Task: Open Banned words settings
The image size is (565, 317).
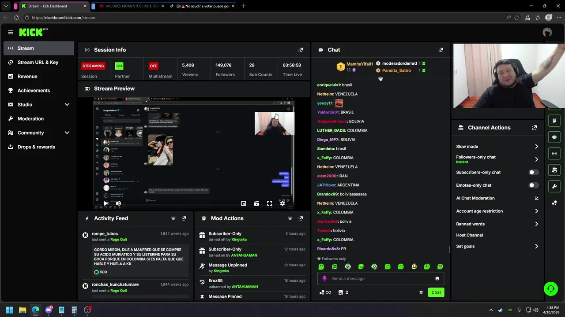Action: point(497,224)
